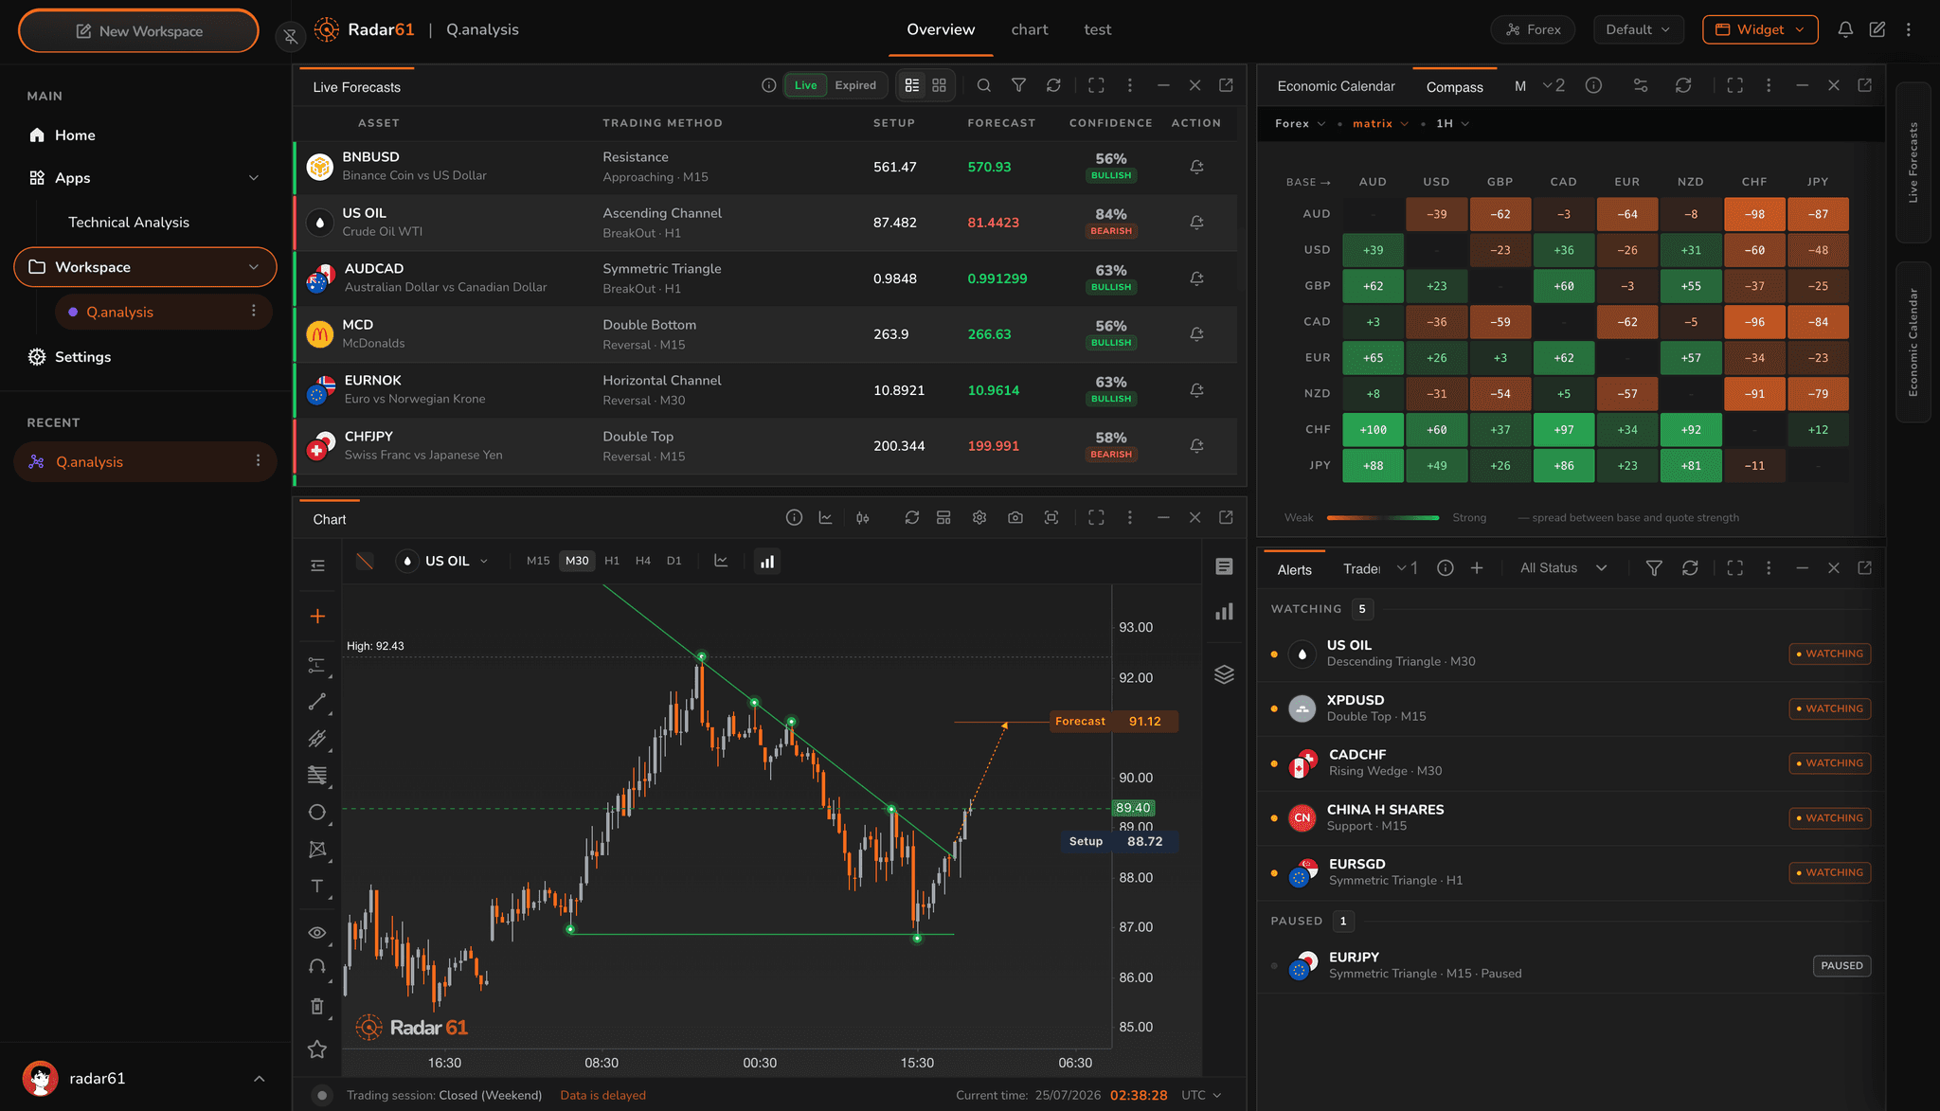Select the trend line drawing tool
Screen dimensions: 1940x1111
(317, 702)
